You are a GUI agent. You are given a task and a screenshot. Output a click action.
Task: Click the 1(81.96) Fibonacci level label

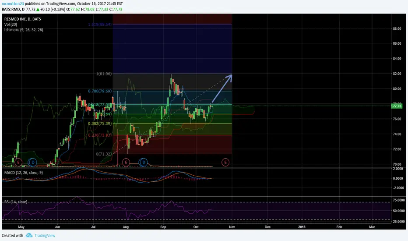(x=104, y=74)
